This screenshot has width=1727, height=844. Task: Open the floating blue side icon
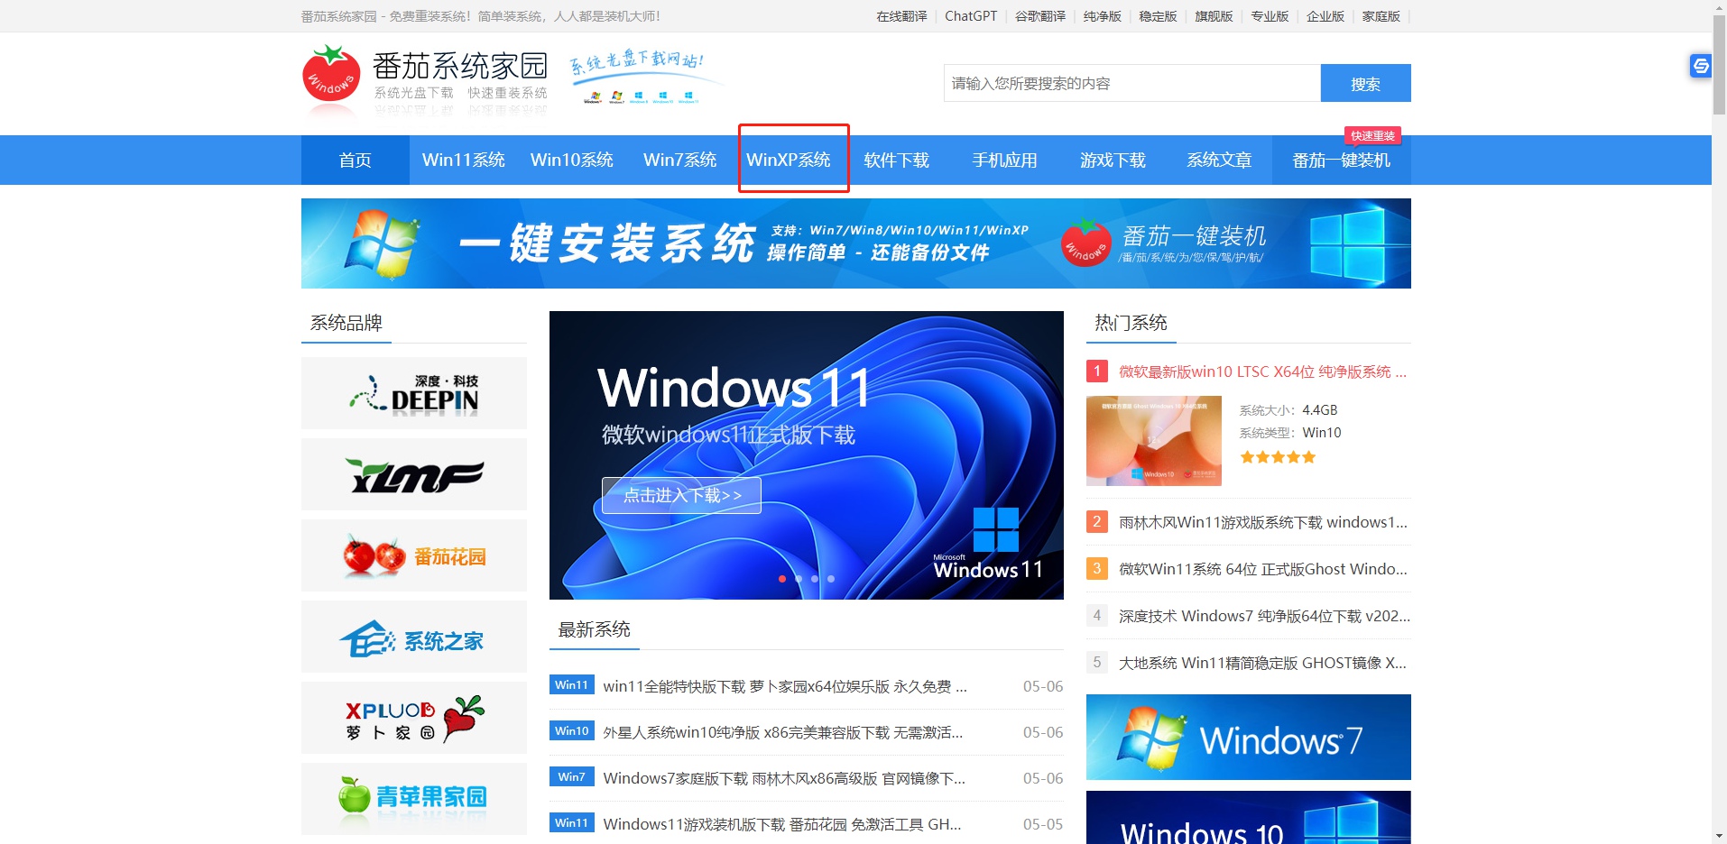(1701, 66)
